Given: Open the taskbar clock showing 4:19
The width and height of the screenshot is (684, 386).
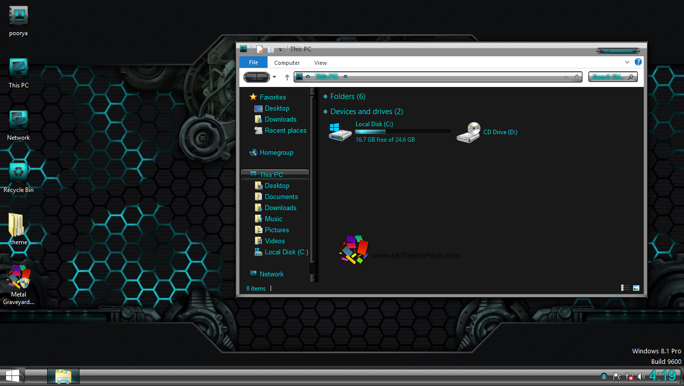Looking at the screenshot, I should tap(662, 375).
